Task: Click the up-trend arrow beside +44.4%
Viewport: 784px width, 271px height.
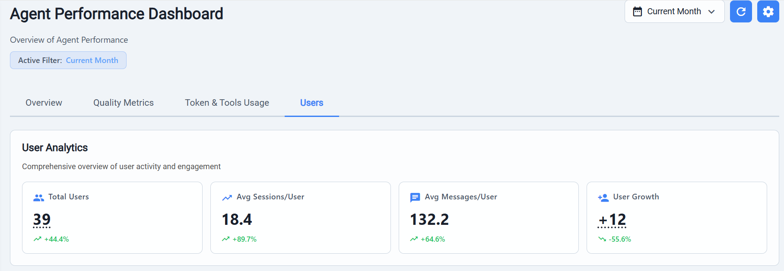Action: (38, 239)
